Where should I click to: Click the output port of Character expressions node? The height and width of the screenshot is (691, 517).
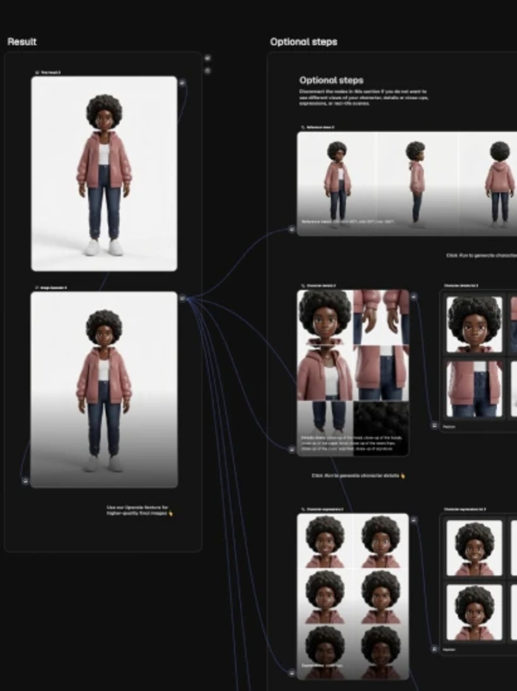[x=414, y=520]
